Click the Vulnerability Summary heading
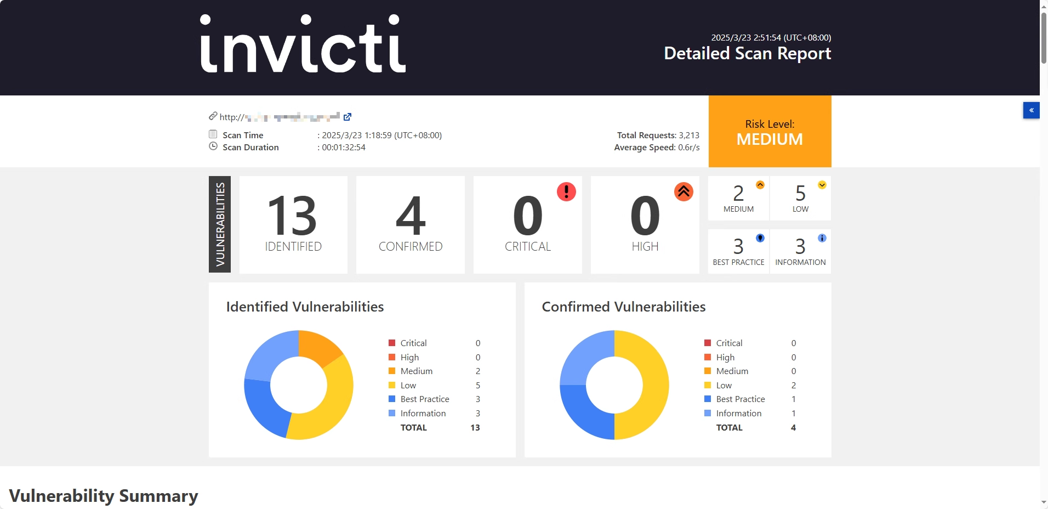1048x509 pixels. coord(104,496)
